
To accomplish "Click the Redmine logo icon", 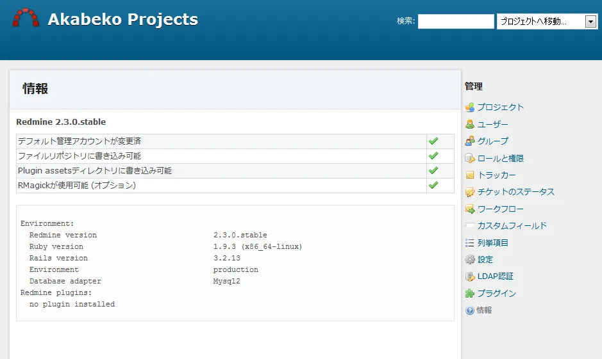I will click(x=26, y=18).
